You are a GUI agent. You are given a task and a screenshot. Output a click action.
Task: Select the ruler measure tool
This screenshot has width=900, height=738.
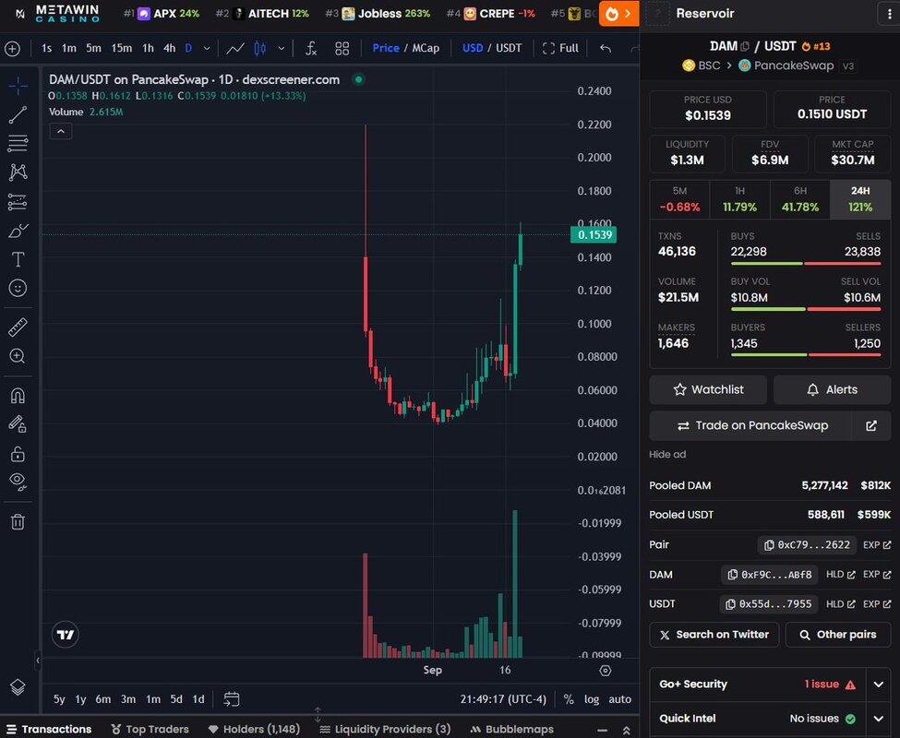click(18, 327)
